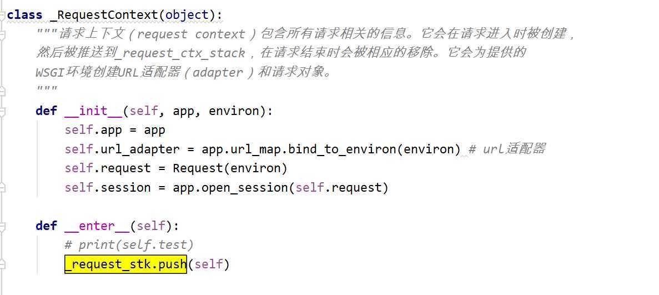Click open_session in the self.session line
Image resolution: width=659 pixels, height=295 pixels.
point(244,188)
